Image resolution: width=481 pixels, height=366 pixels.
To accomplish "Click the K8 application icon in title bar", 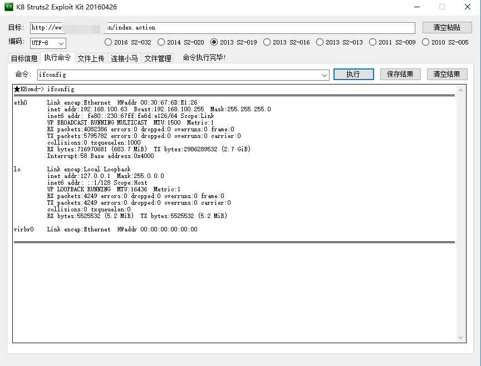I will (x=9, y=7).
